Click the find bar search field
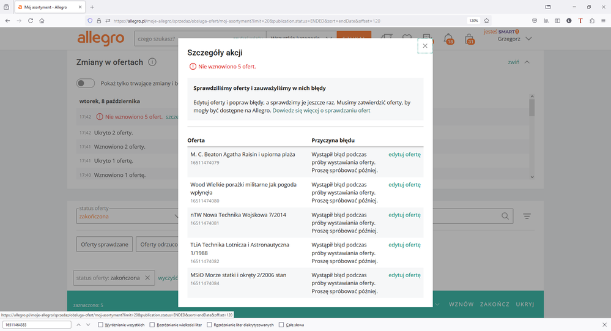This screenshot has height=331, width=611. point(37,325)
